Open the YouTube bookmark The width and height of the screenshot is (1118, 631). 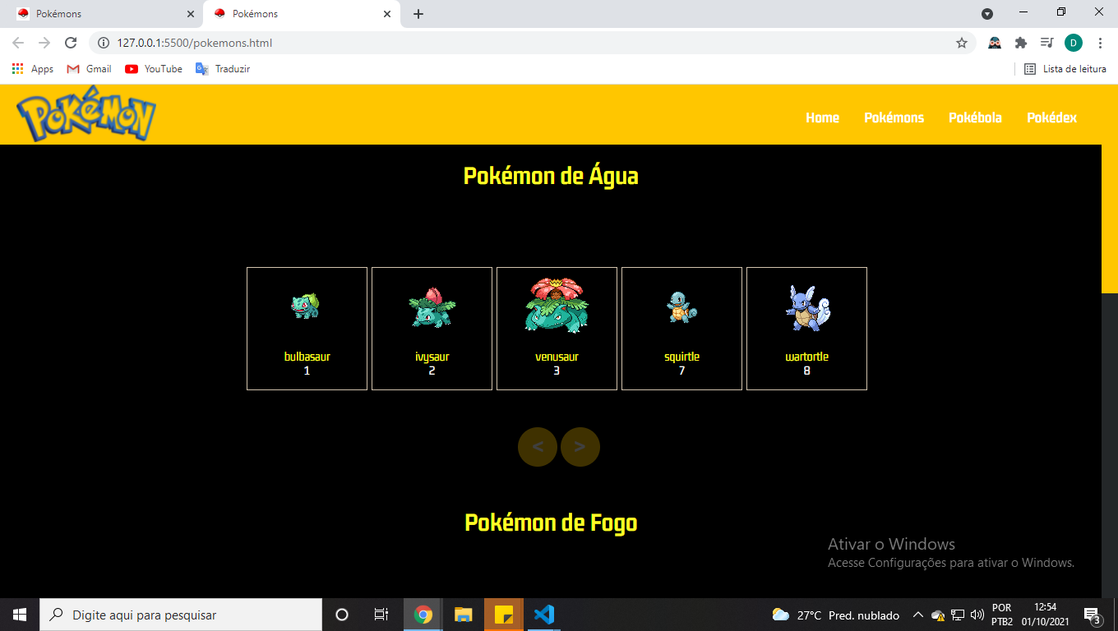coord(154,69)
